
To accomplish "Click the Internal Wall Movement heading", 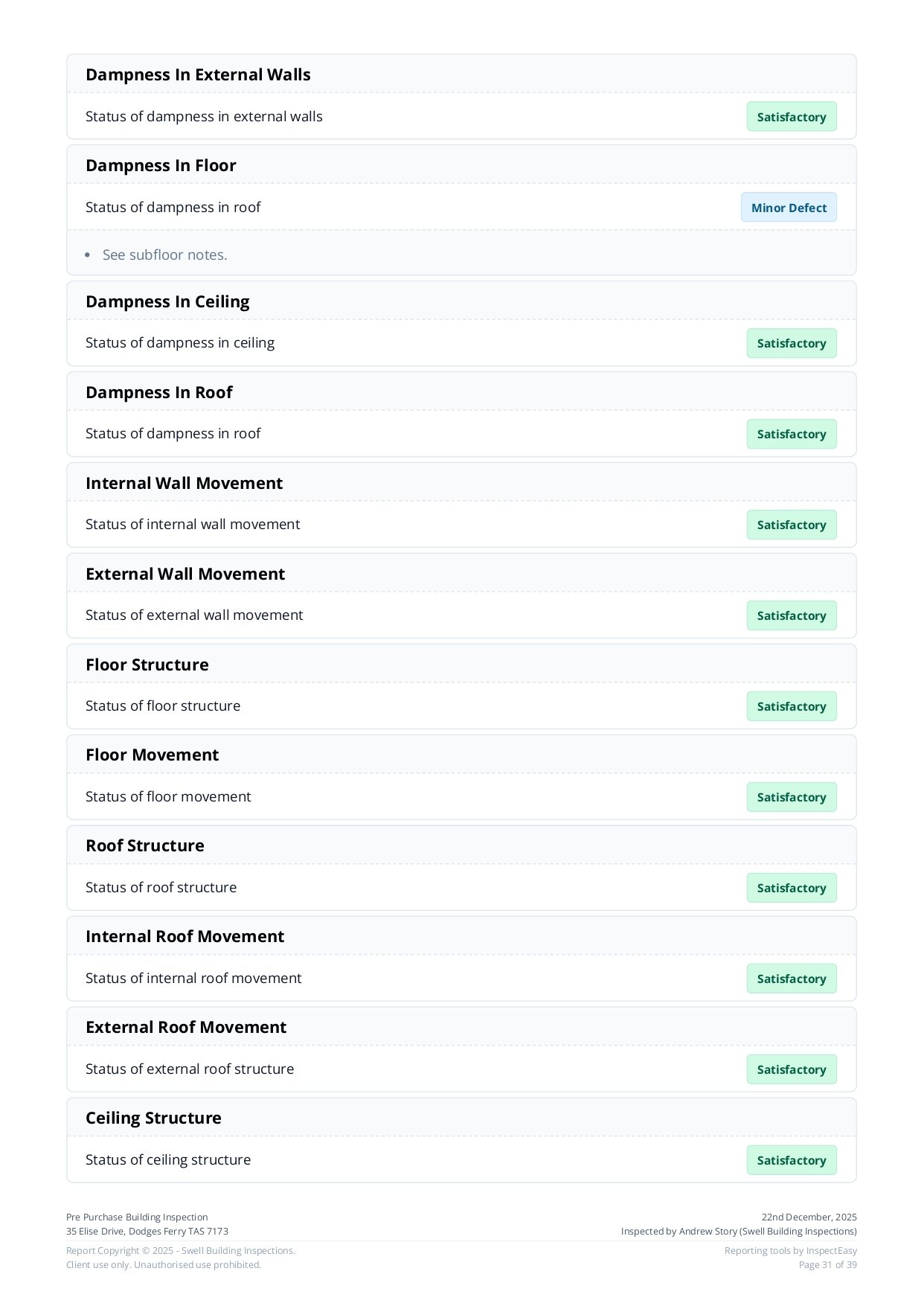I will tap(184, 483).
